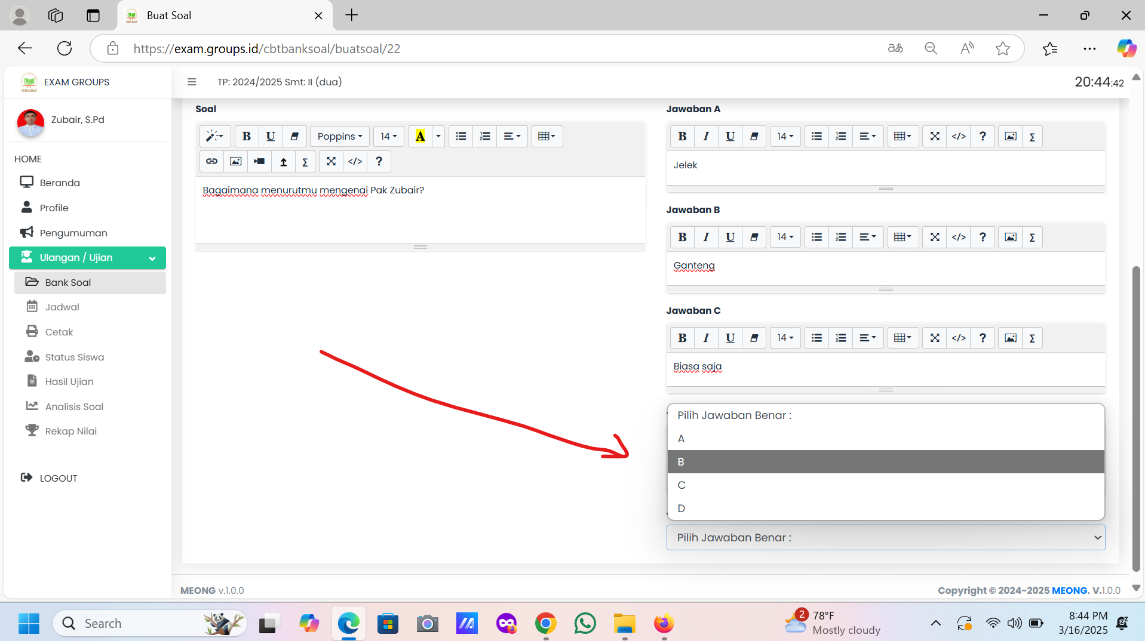Insert picture in the Soal editor toolbar
The height and width of the screenshot is (641, 1145).
click(x=236, y=161)
